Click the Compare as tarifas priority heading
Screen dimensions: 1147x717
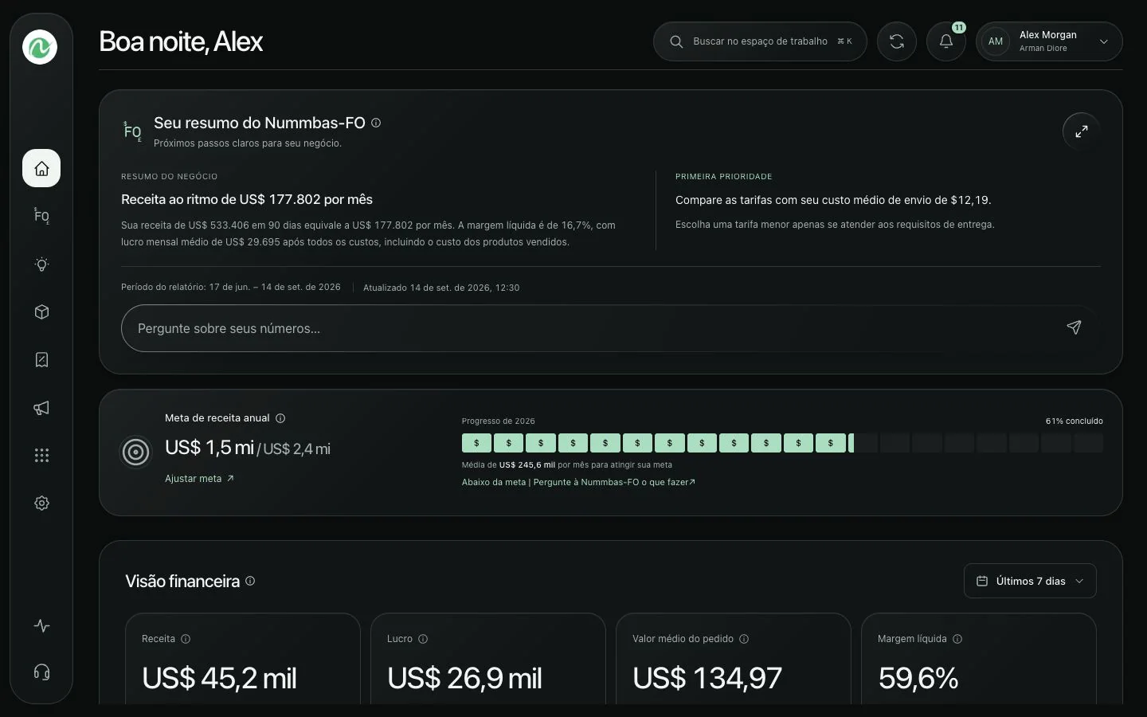click(833, 200)
